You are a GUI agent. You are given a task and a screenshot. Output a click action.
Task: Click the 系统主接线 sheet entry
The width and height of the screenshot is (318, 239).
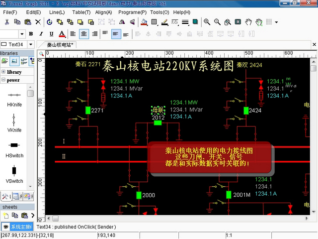point(21,227)
